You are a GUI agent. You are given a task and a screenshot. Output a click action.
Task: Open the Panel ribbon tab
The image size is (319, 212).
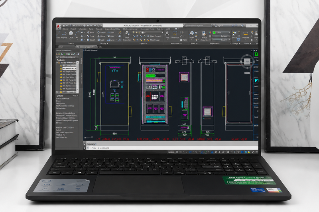tap(91, 29)
